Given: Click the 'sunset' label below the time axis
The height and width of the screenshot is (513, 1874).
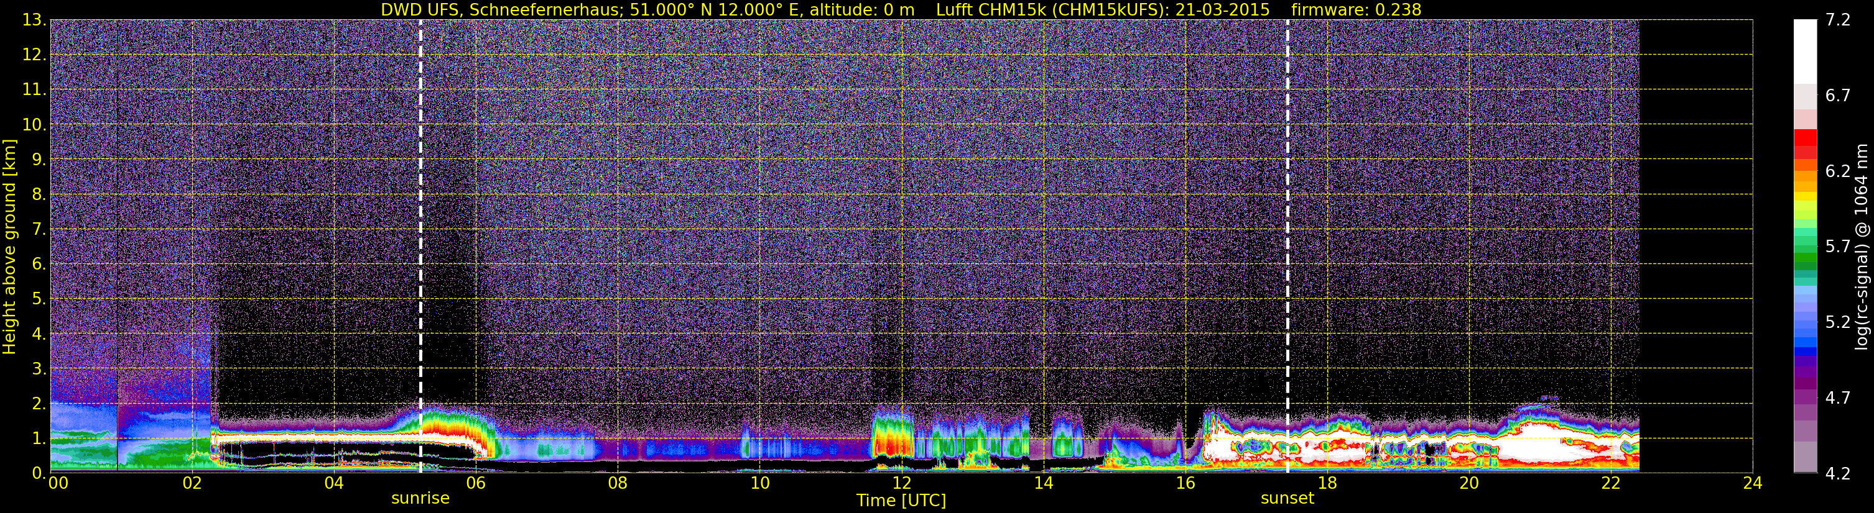Looking at the screenshot, I should pos(1287,499).
